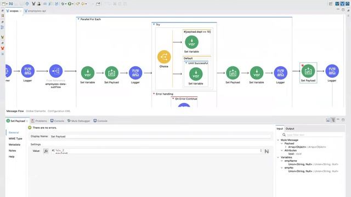
Task: Click the tree view icon above Input tab
Action: [x=333, y=120]
